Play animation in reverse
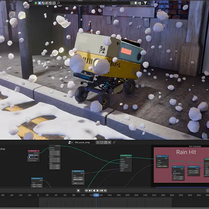The image size is (209, 209). point(94,191)
